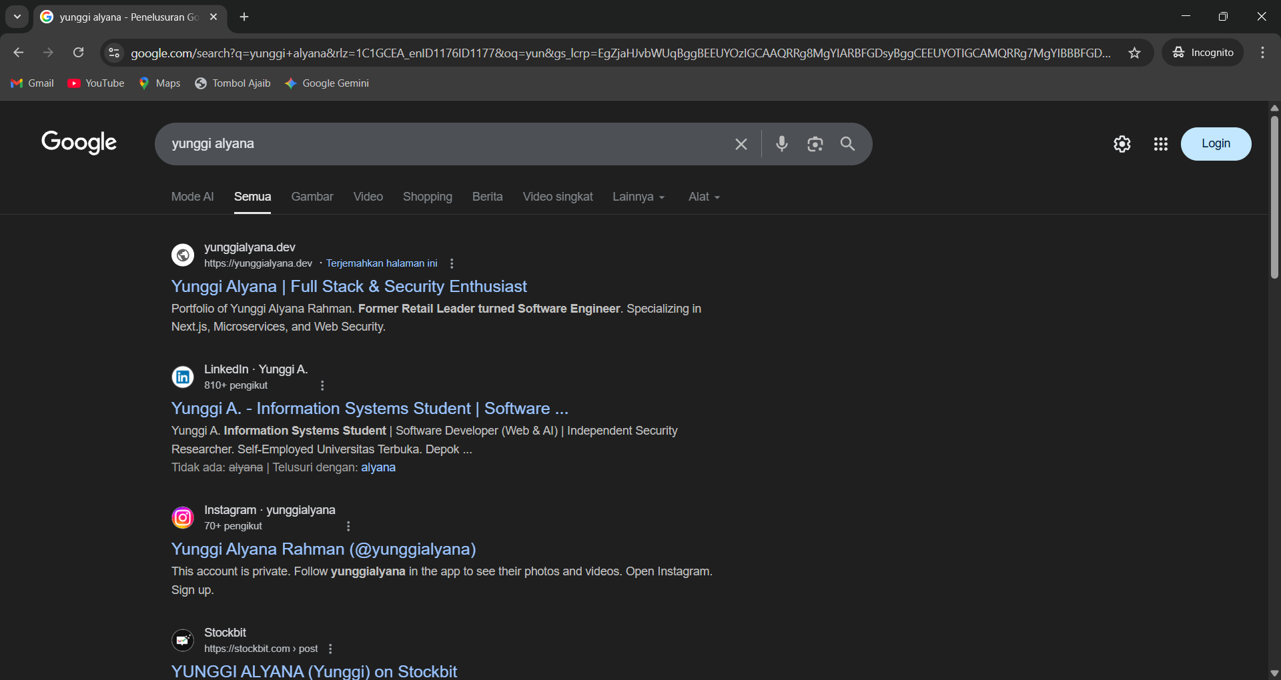Open the tab search dropdown

tap(17, 17)
